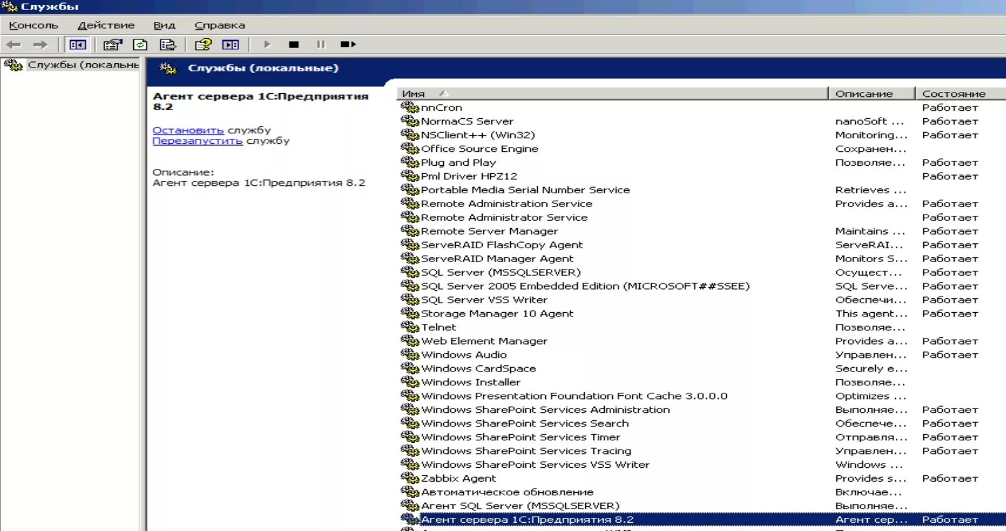The image size is (1006, 531).
Task: Click the gear icon of nnCron service
Action: click(409, 107)
